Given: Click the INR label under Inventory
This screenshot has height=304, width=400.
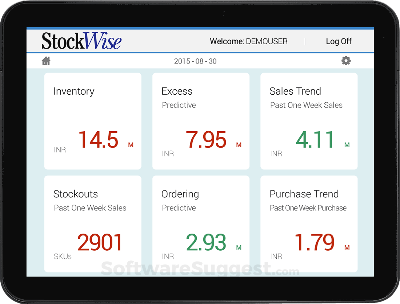Looking at the screenshot, I should (59, 149).
